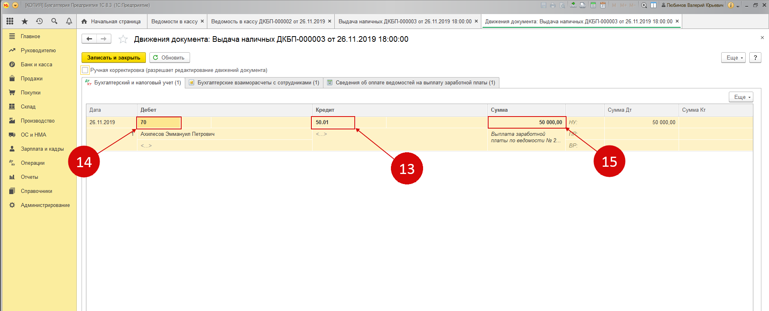The height and width of the screenshot is (311, 769).
Task: Open Склад section
Action: tap(39, 106)
